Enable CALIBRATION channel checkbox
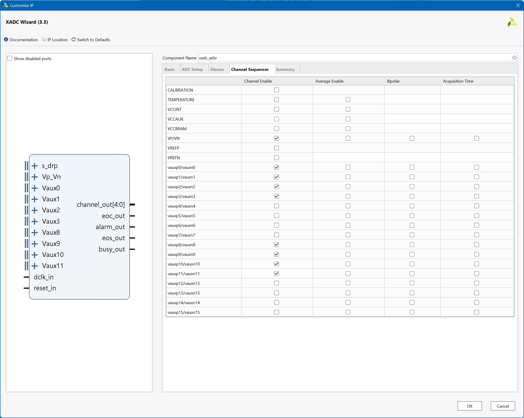524x418 pixels. tap(276, 90)
